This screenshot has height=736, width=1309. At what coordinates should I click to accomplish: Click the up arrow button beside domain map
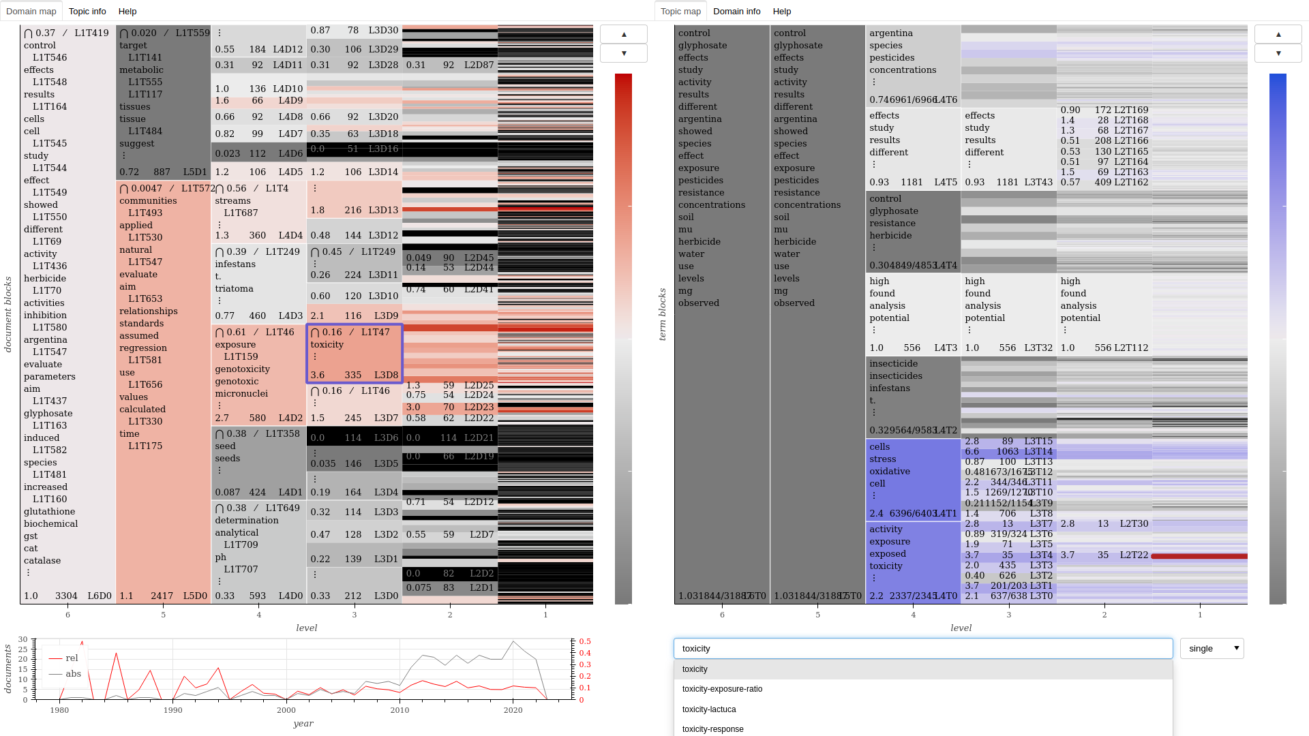click(623, 34)
